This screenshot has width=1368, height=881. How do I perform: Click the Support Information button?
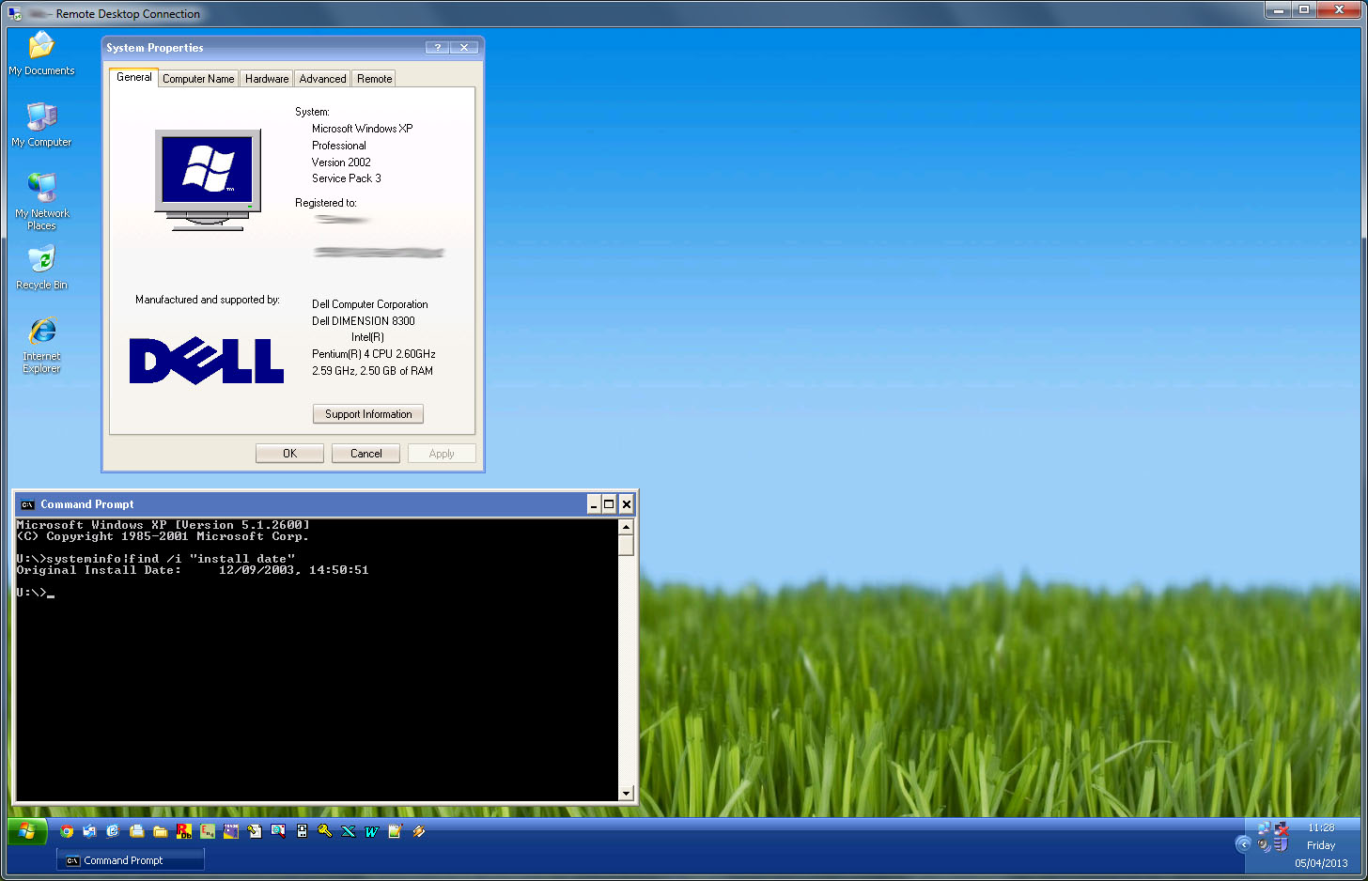(368, 414)
